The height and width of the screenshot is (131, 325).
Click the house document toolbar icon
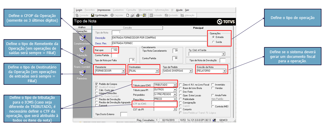pyautogui.click(x=132, y=15)
